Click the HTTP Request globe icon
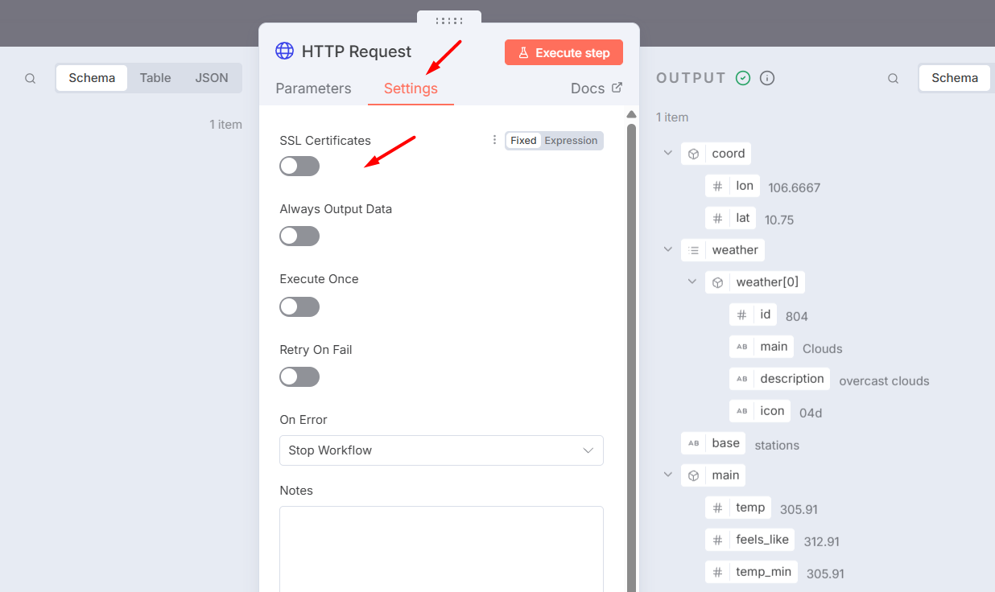995x592 pixels. coord(285,51)
